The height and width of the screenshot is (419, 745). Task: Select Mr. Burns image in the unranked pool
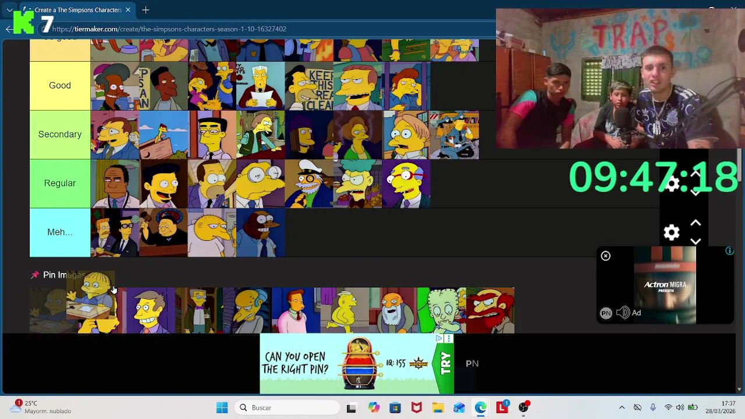pyautogui.click(x=246, y=310)
